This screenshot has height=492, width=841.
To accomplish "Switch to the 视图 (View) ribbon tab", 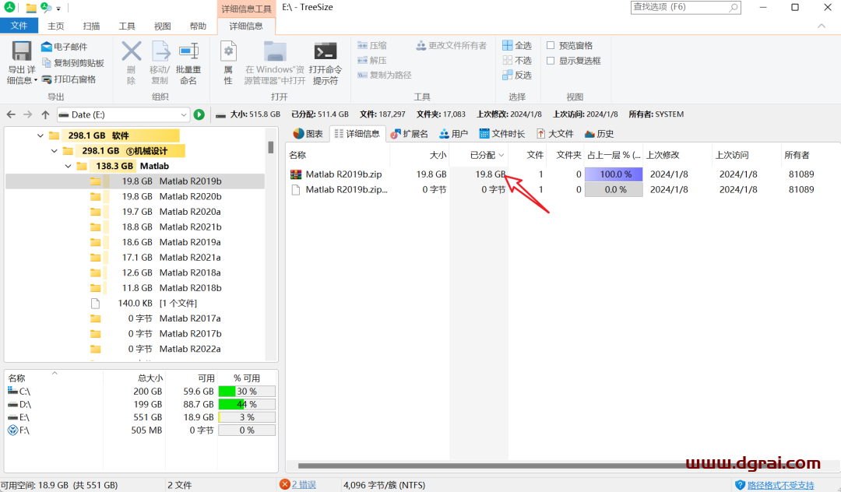I will click(x=162, y=26).
